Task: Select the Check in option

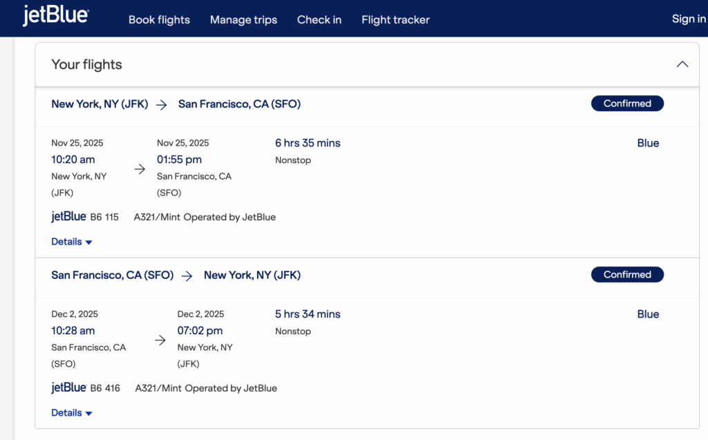Action: pos(319,19)
